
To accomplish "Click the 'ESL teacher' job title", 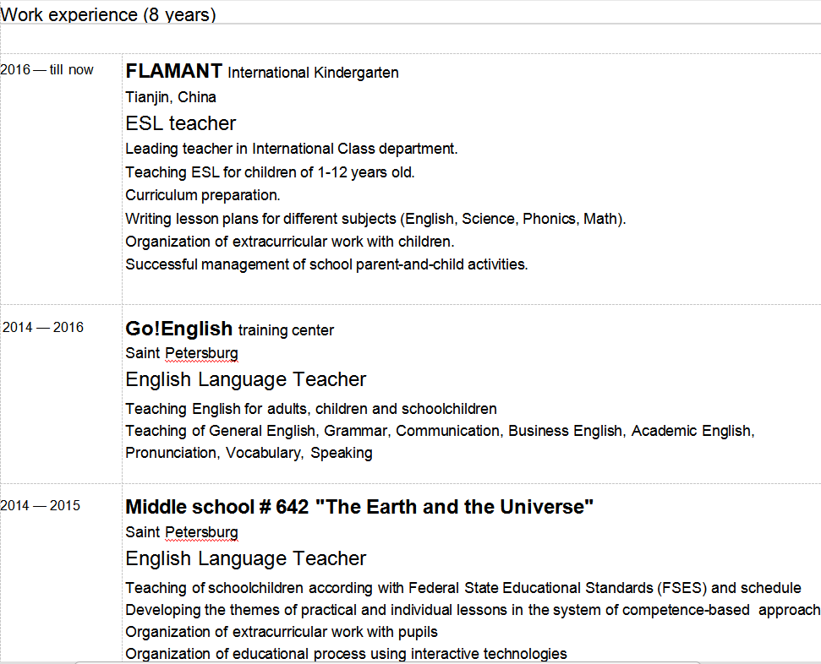I will point(180,123).
